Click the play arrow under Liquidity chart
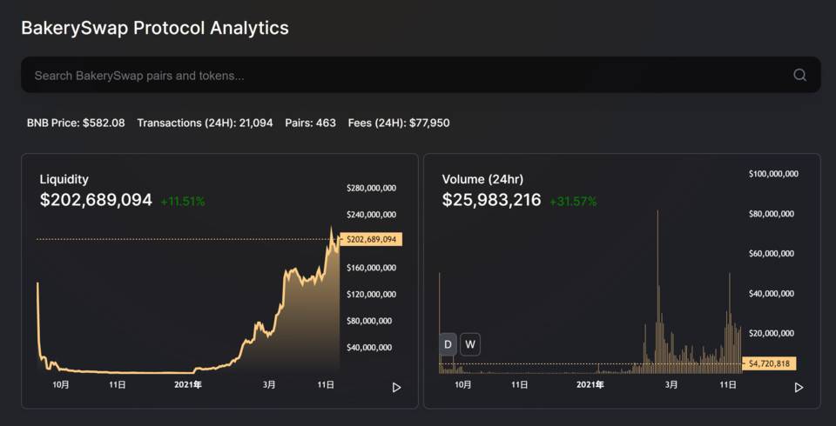This screenshot has width=836, height=426. (397, 388)
